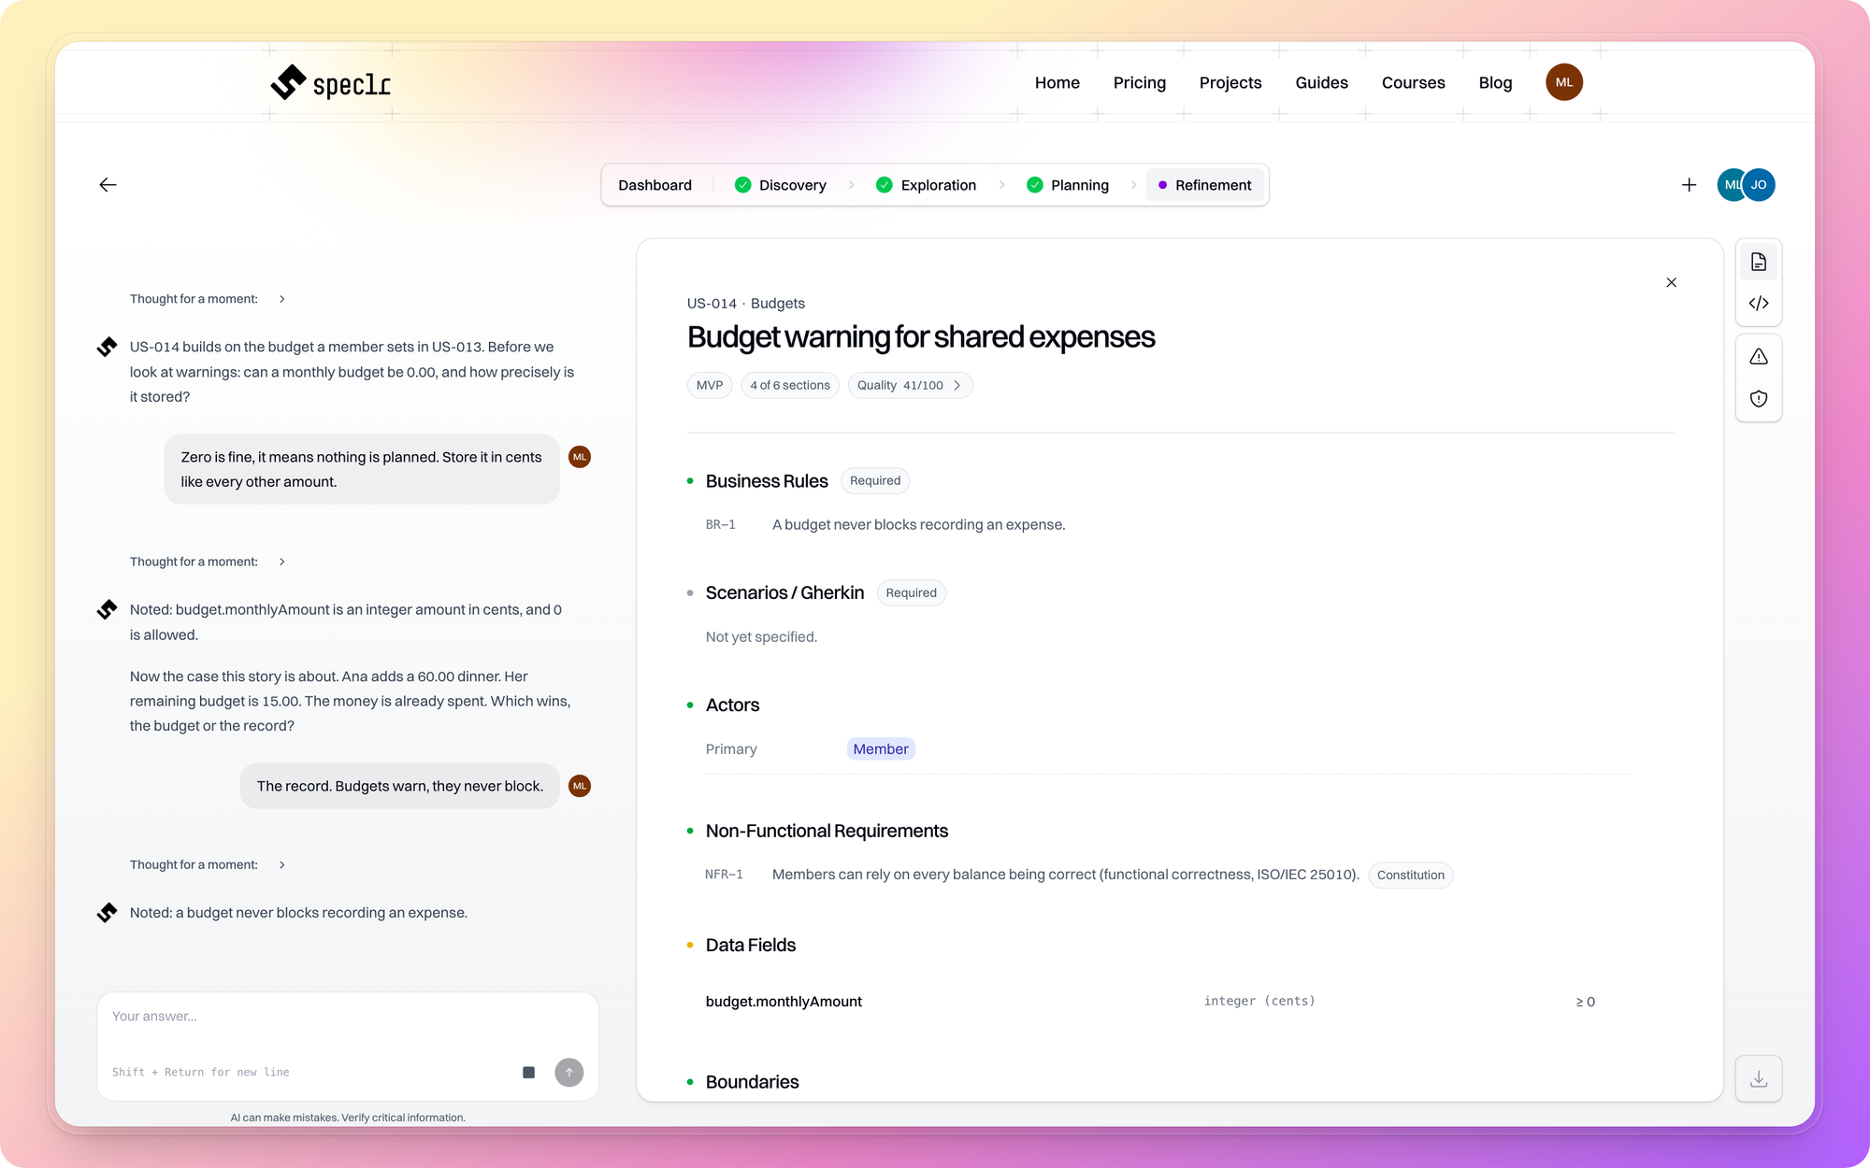1870x1168 pixels.
Task: Expand the thought above 'Noted: a budget never blocks'
Action: pos(207,864)
